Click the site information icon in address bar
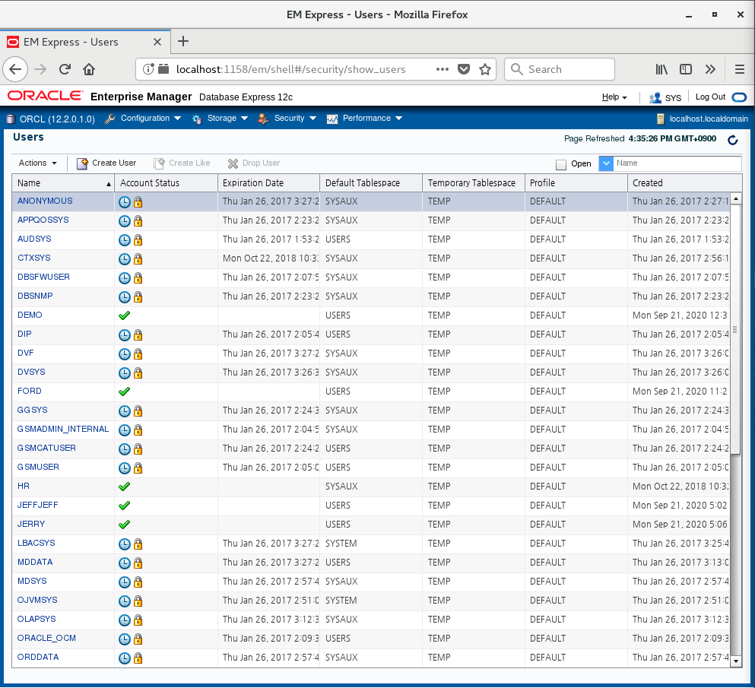Viewport: 755px width, 688px height. point(148,69)
